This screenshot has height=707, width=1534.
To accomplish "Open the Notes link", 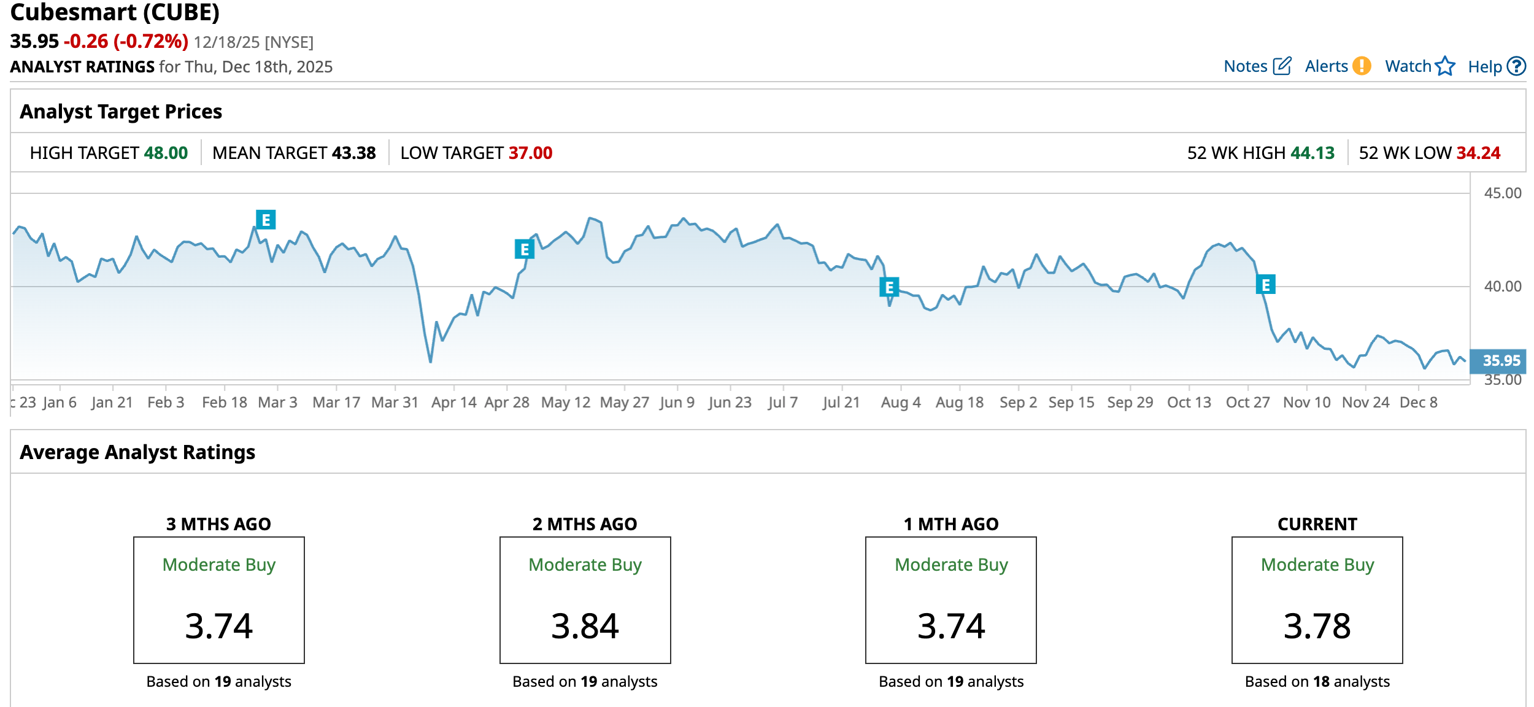I will (x=1245, y=66).
